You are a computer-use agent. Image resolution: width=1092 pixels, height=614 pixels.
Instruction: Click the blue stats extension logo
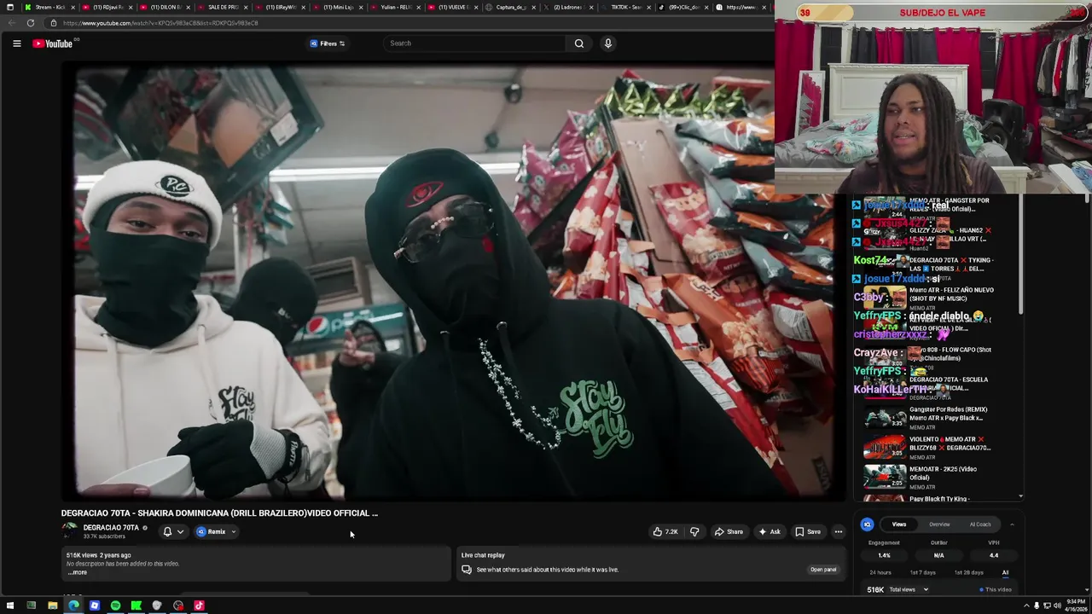coord(867,524)
